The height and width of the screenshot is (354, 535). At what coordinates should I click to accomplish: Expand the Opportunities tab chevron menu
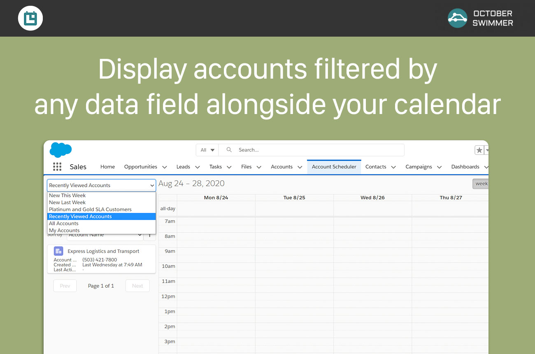[165, 167]
